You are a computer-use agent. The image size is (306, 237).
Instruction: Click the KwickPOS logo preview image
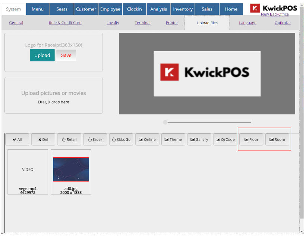(207, 73)
